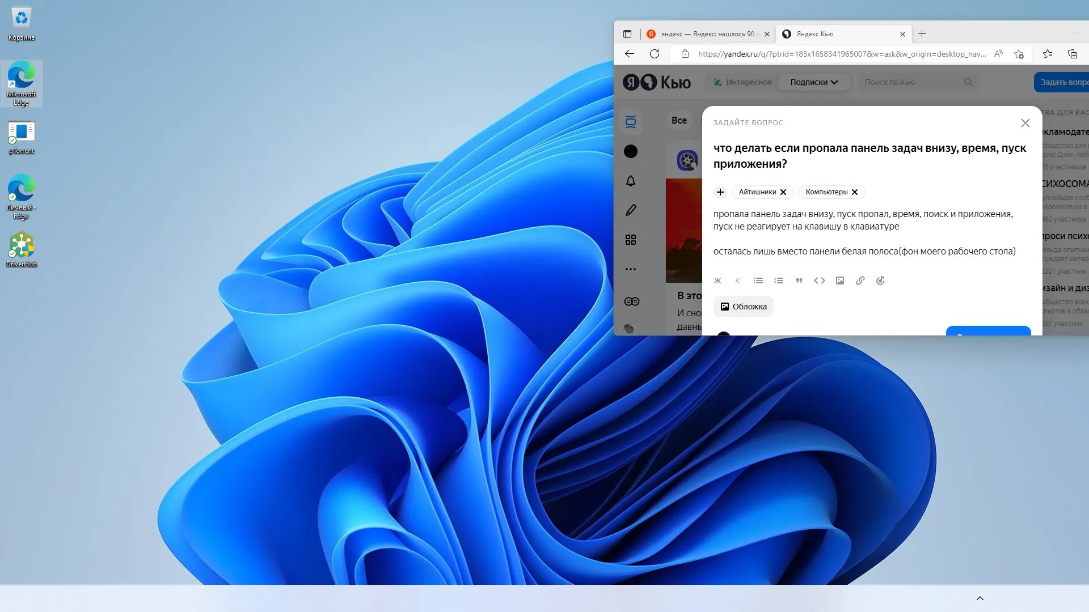Click the search magnifier icon in Кью
1089x612 pixels.
click(969, 82)
